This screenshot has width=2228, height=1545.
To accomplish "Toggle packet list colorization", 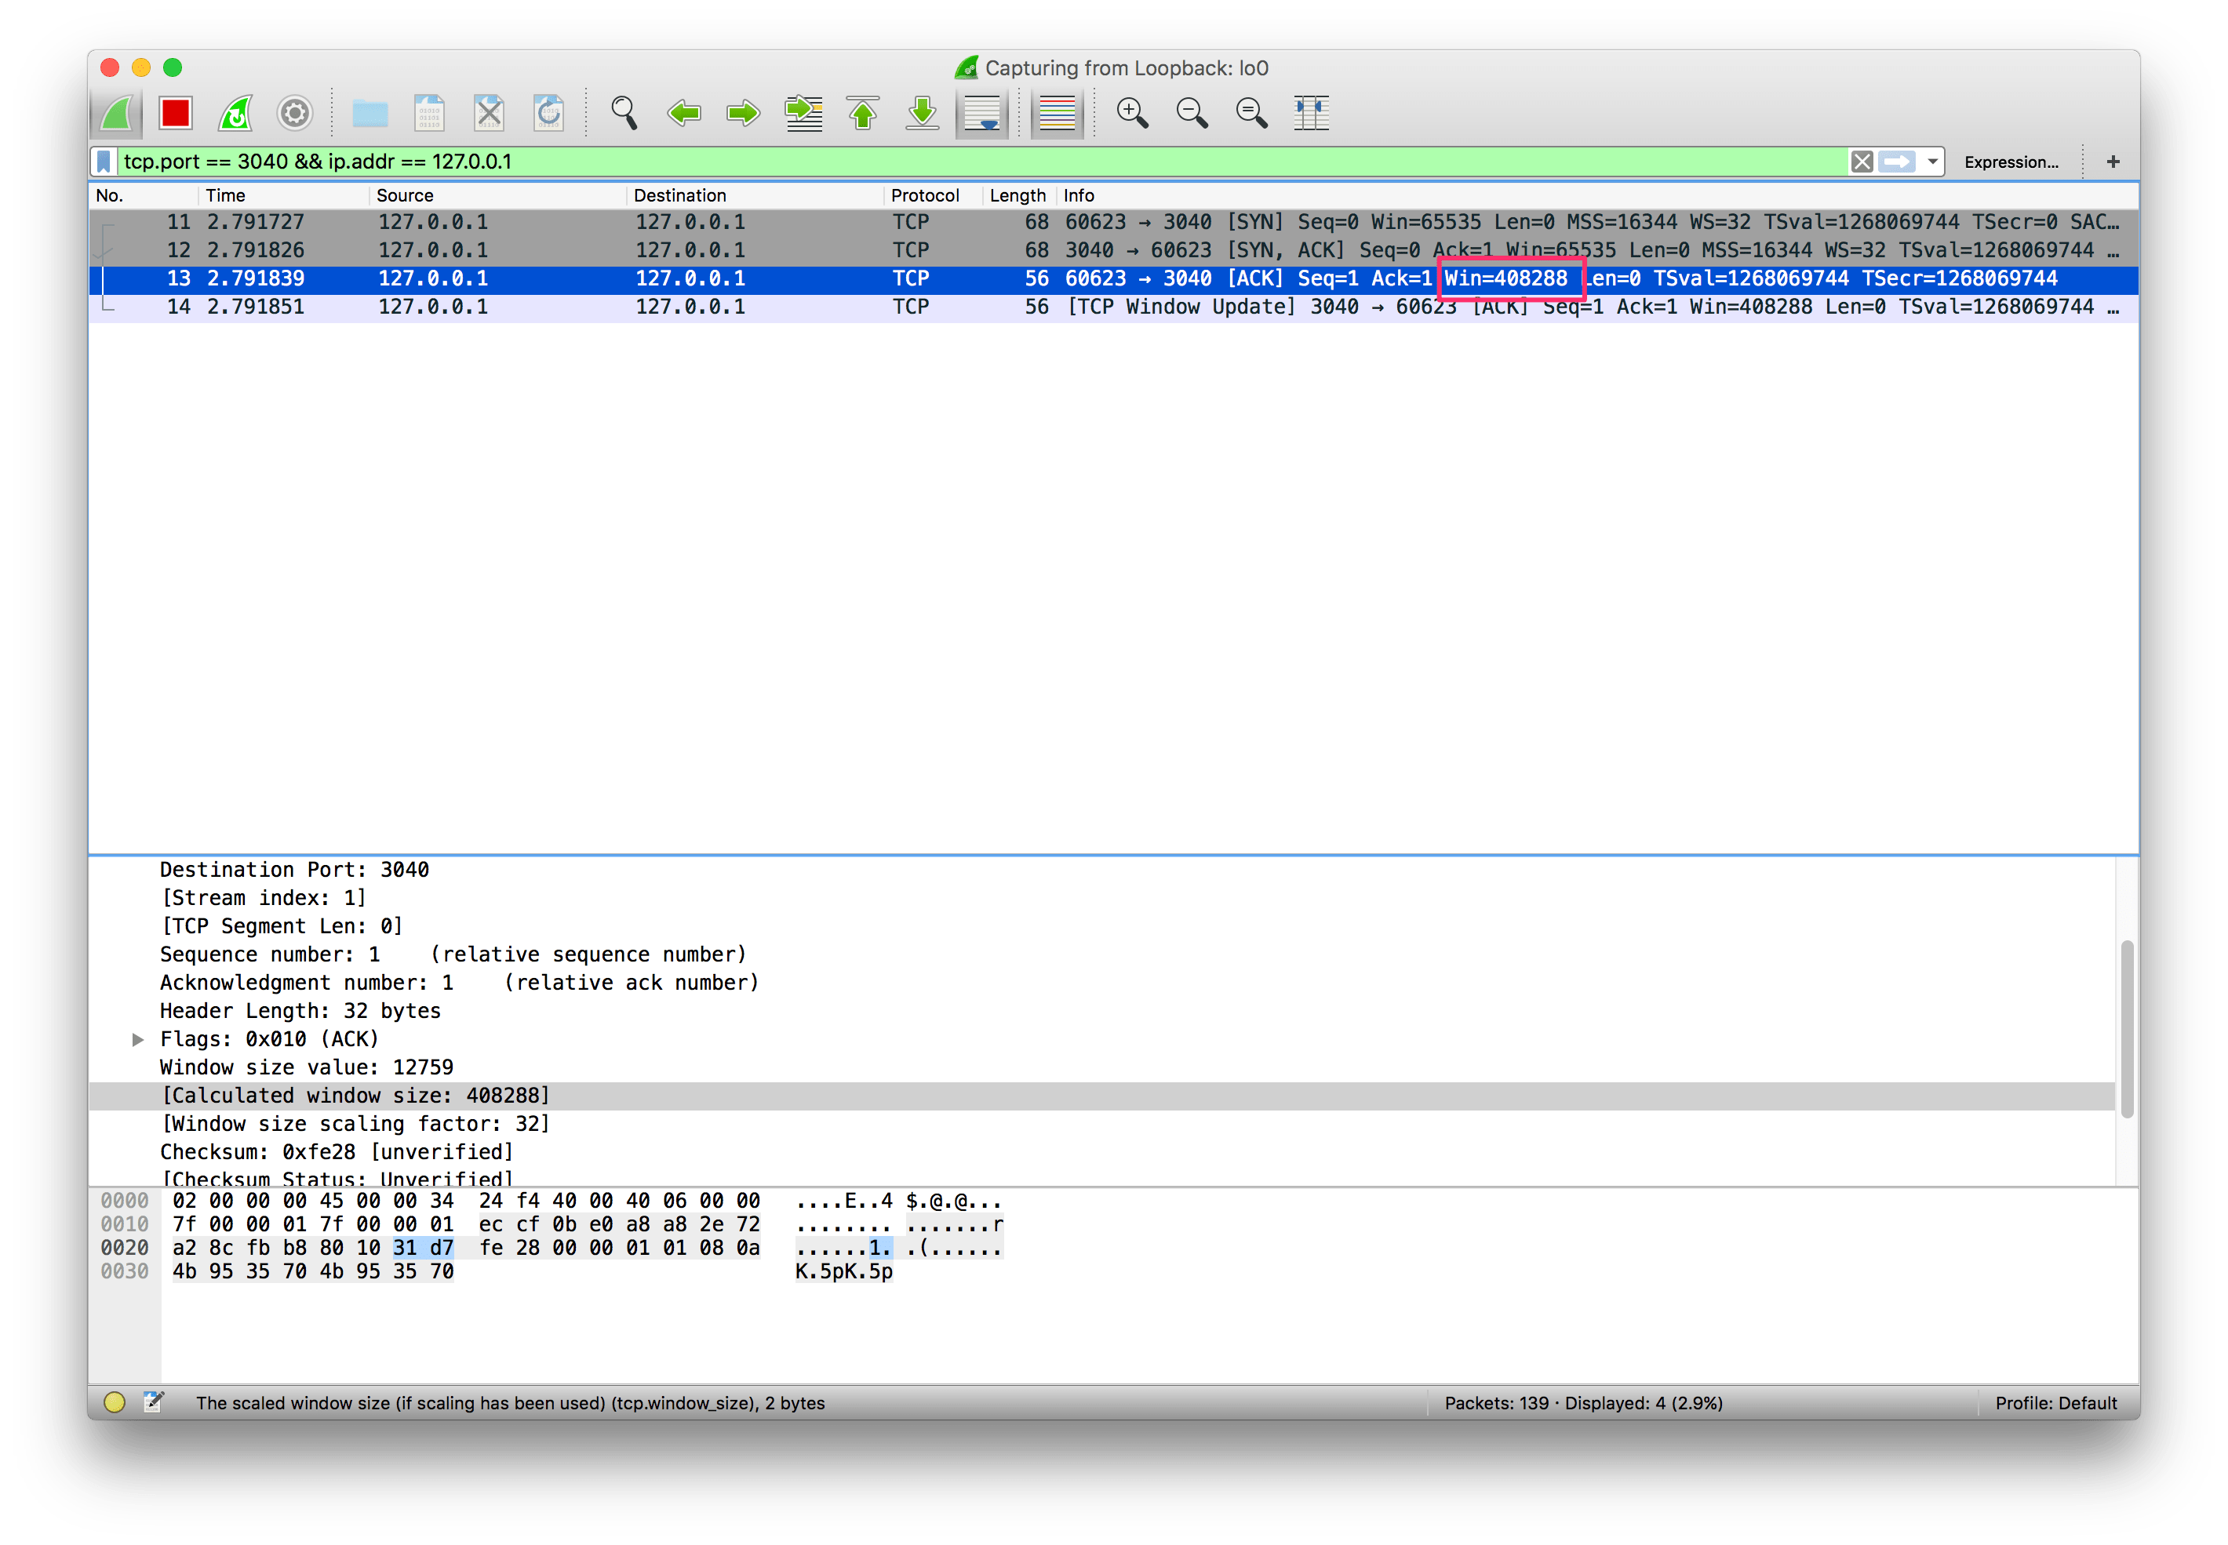I will point(1057,113).
